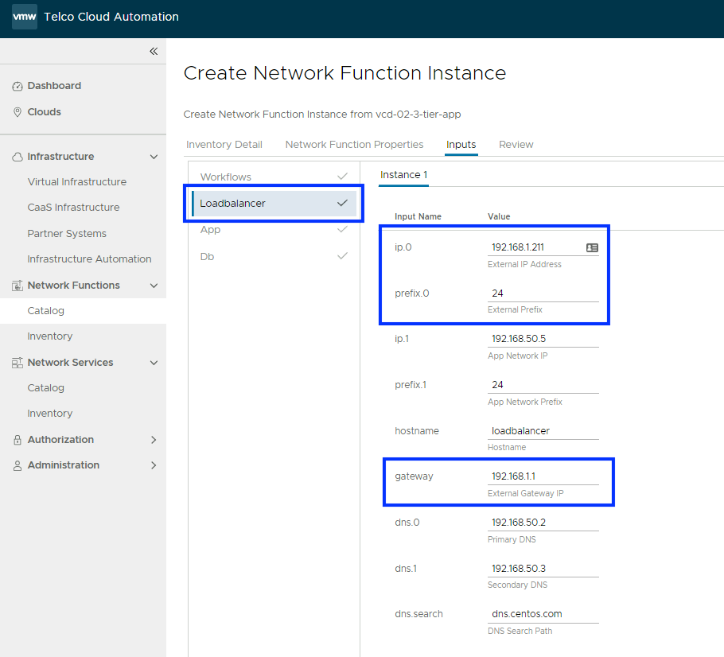Collapse the Network Services section chevron

pyautogui.click(x=154, y=363)
